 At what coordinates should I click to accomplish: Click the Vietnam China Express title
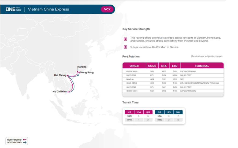coord(48,9)
